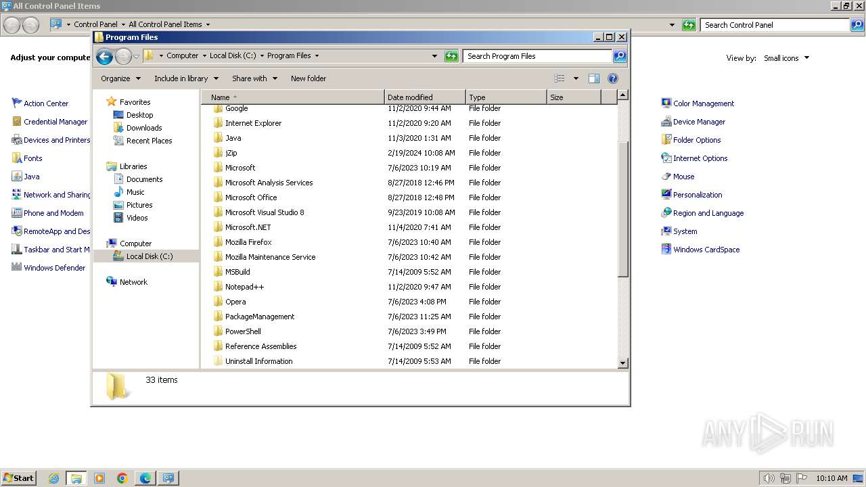
Task: Open the Include in library menu
Action: [x=186, y=78]
